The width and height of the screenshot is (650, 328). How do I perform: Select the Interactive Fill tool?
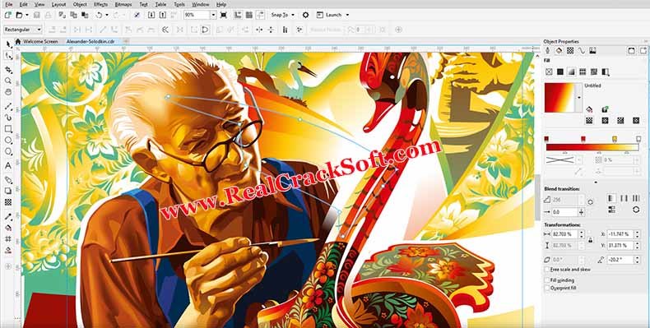pos(8,228)
